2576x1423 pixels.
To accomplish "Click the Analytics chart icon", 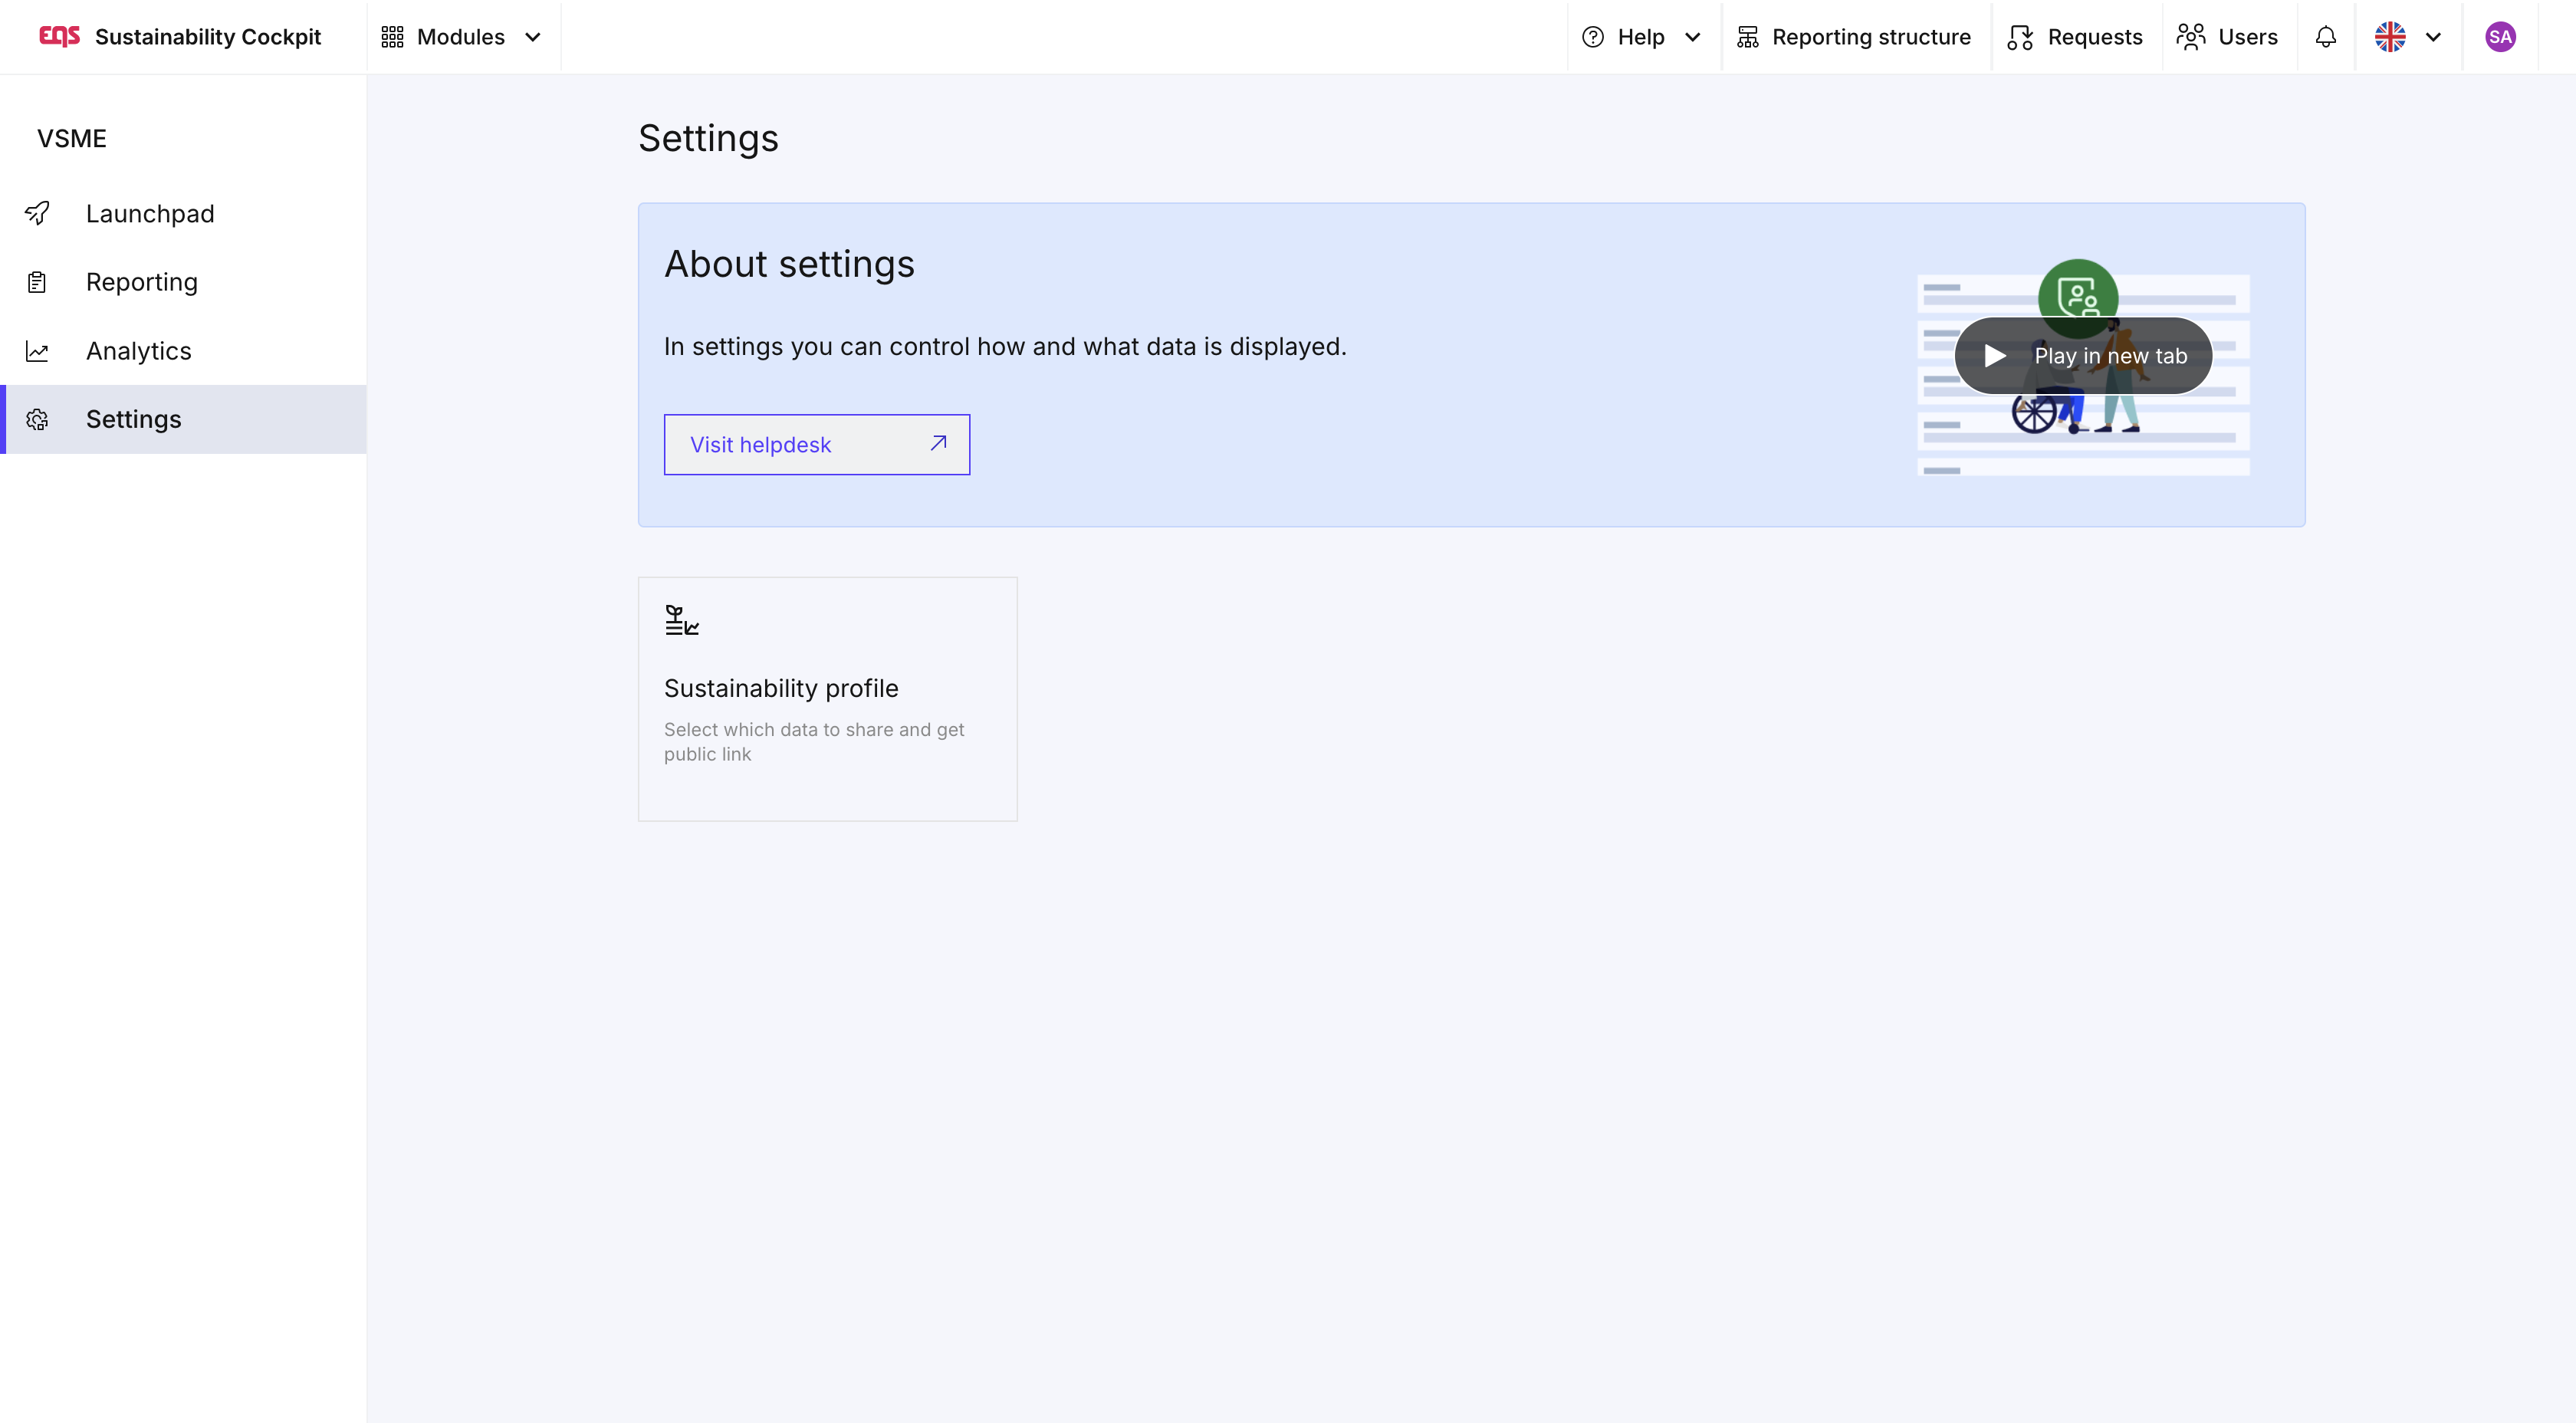I will [38, 351].
